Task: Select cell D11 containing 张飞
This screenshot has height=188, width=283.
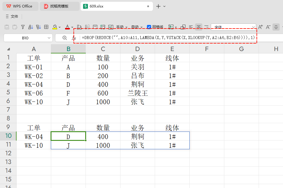Action: pyautogui.click(x=138, y=145)
